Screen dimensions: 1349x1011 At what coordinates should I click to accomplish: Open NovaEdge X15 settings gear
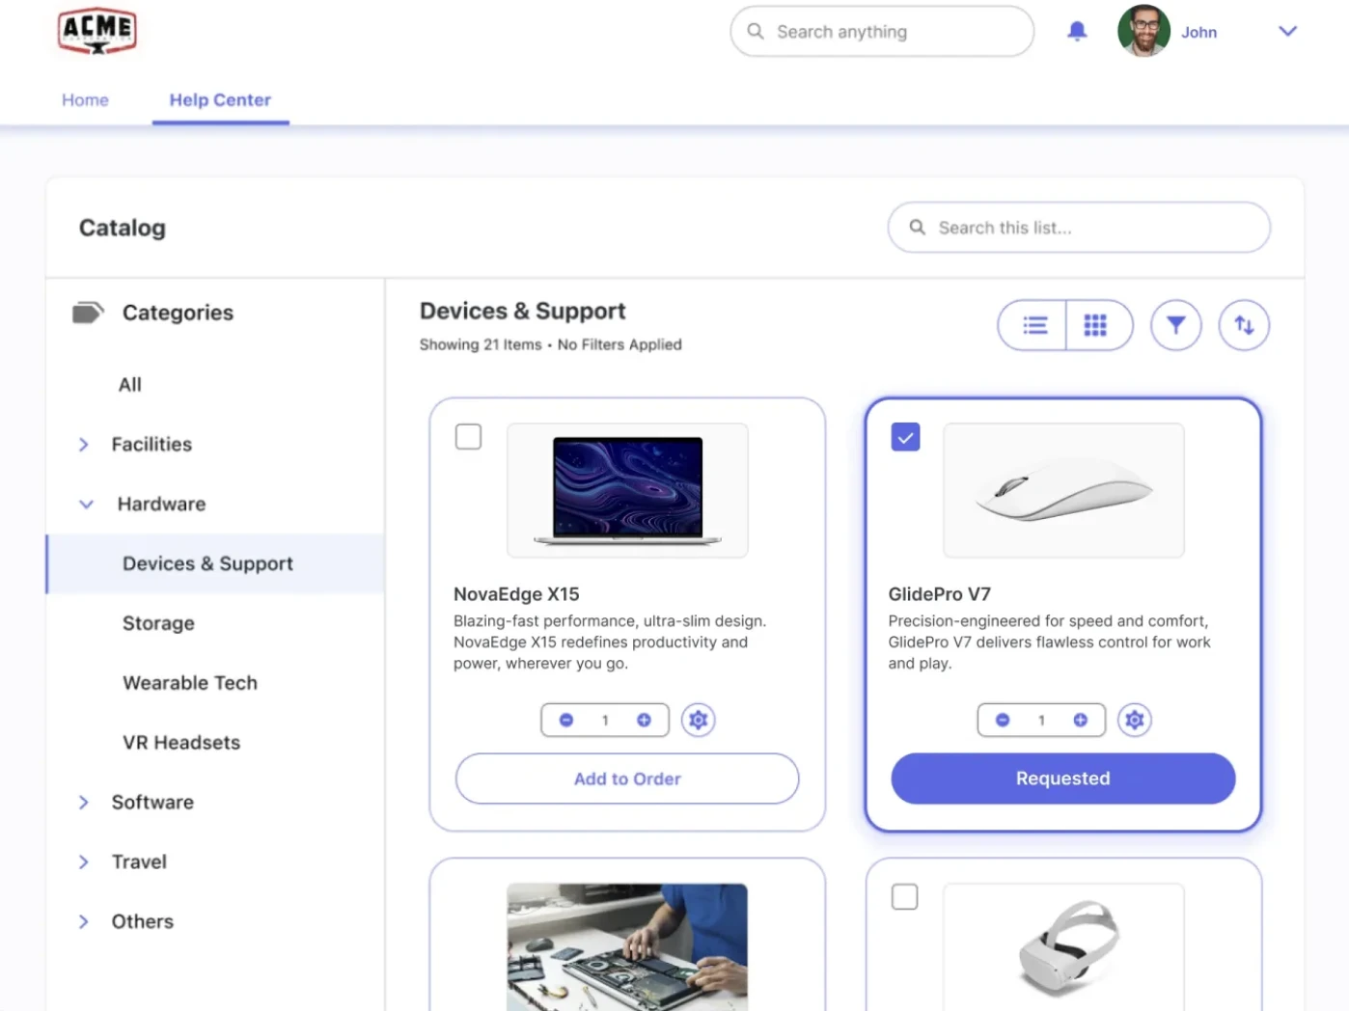(x=699, y=720)
